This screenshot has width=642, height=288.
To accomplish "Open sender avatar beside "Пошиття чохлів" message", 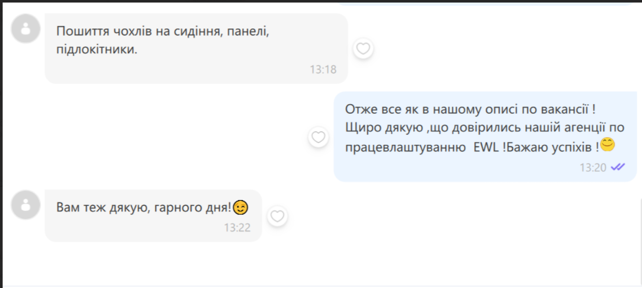I will [25, 28].
